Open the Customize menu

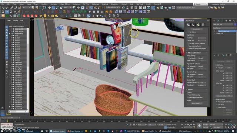click(x=96, y=4)
